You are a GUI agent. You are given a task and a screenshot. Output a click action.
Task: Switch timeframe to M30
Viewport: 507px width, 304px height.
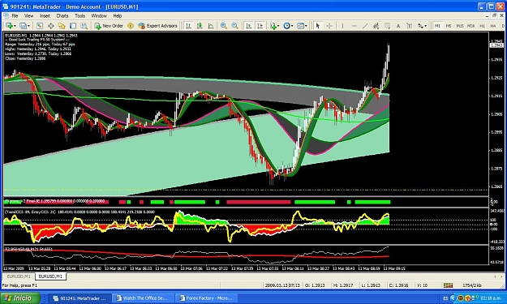click(x=470, y=26)
